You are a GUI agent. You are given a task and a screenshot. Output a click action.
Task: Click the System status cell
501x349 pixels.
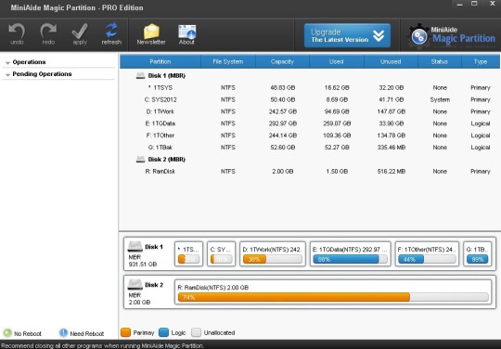tap(440, 99)
